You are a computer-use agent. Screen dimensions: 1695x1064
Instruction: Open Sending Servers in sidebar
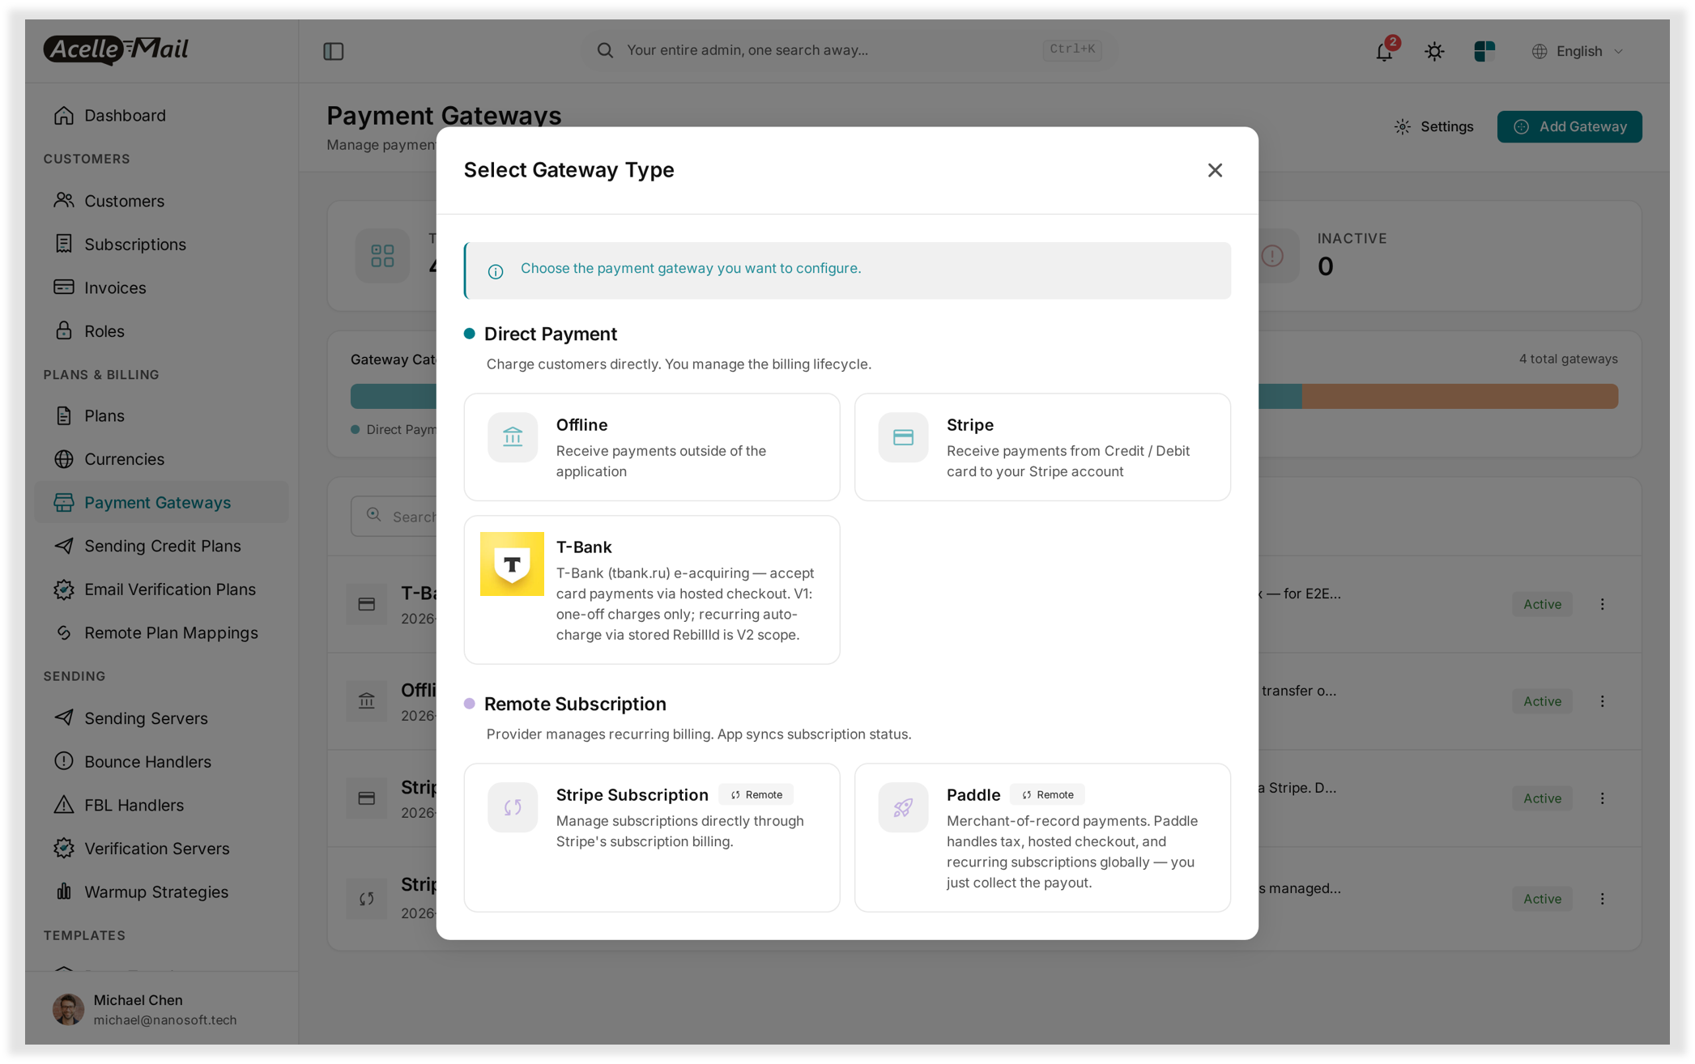161,718
